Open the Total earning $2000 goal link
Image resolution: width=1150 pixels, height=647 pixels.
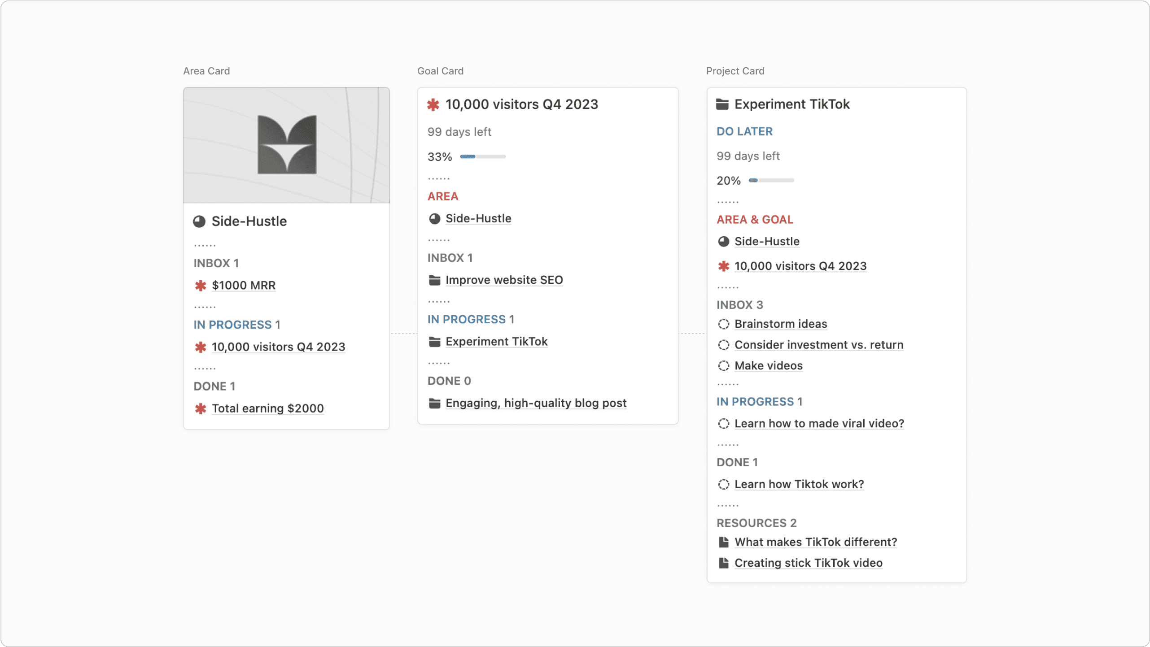tap(267, 408)
